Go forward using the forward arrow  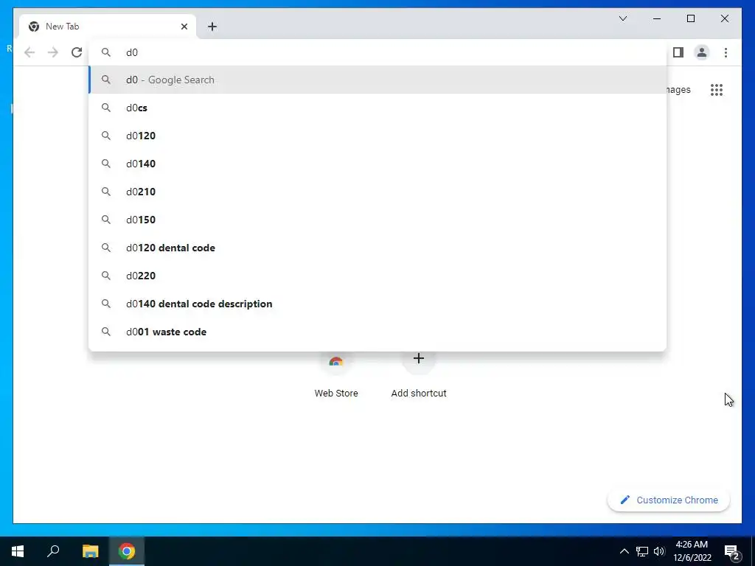[53, 52]
